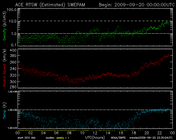The width and height of the screenshot is (176, 140).
Task: Click the 'Begin: 2009-09-20 00:00:00UTC' header text
Action: coord(137,5)
